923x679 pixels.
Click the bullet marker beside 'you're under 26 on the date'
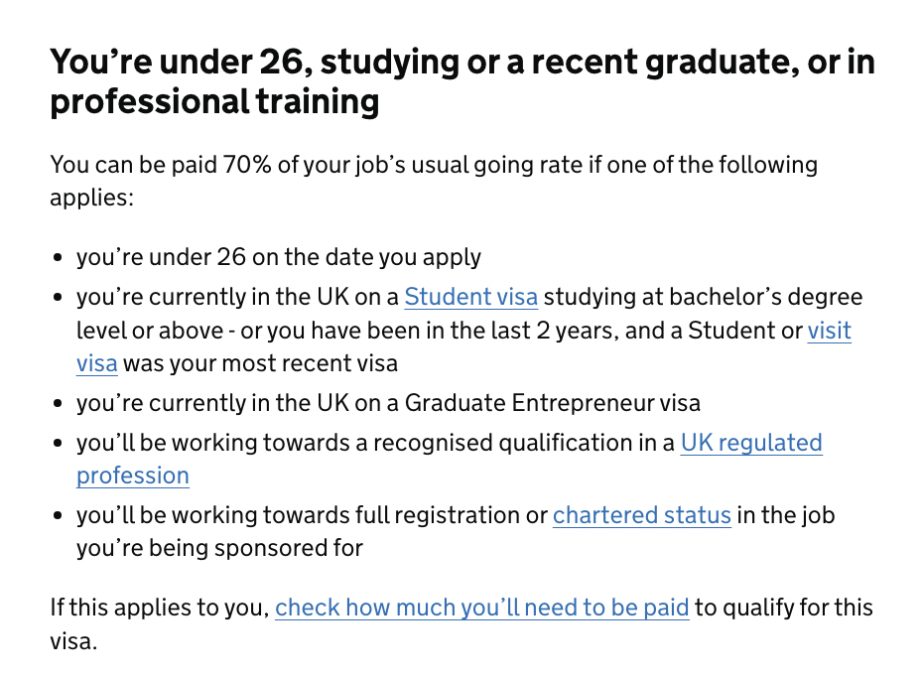pos(58,257)
